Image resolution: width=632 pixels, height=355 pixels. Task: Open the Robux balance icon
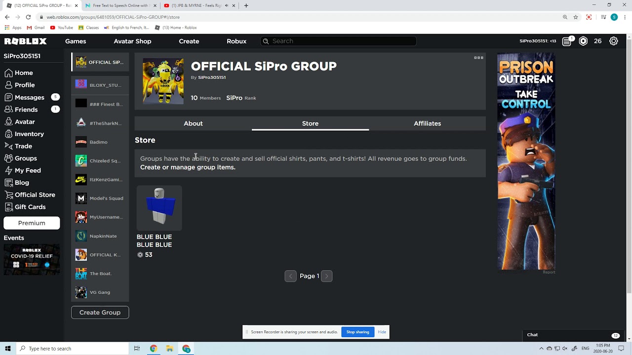583,41
